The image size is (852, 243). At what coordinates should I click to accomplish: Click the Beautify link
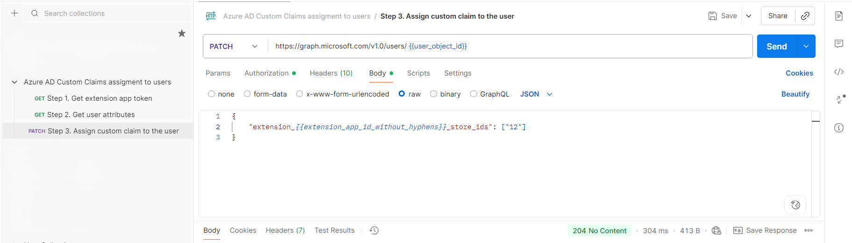click(795, 94)
